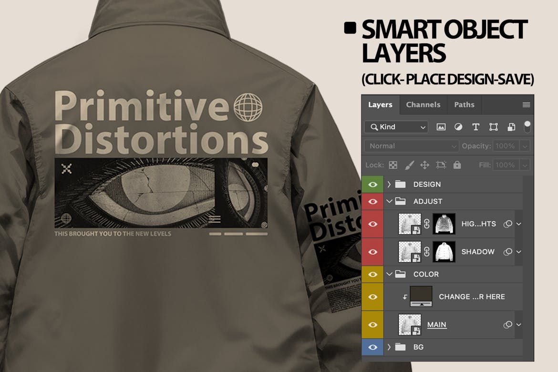558x372 pixels.
Task: Expand the DESIGN folder
Action: (389, 184)
